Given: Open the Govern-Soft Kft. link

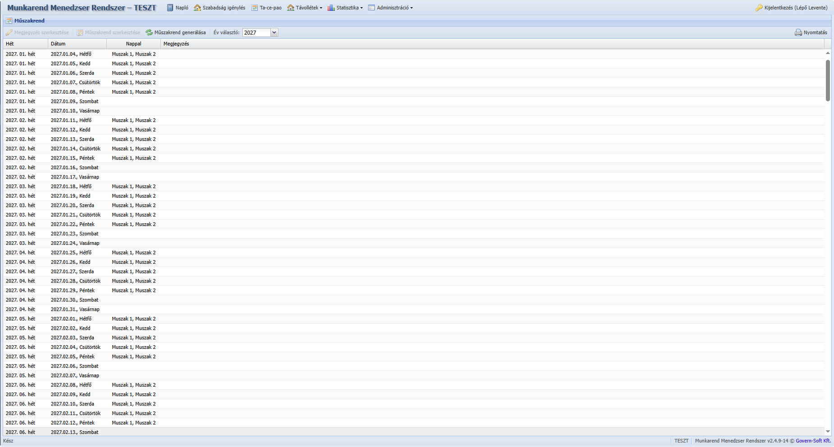Looking at the screenshot, I should click(x=813, y=441).
